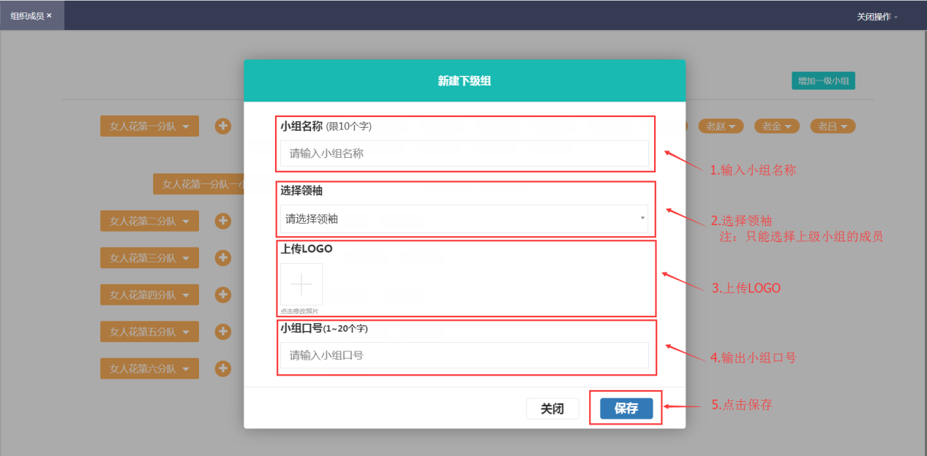The width and height of the screenshot is (927, 456).
Task: Expand the 女人花第三分队 group button
Action: click(x=149, y=257)
